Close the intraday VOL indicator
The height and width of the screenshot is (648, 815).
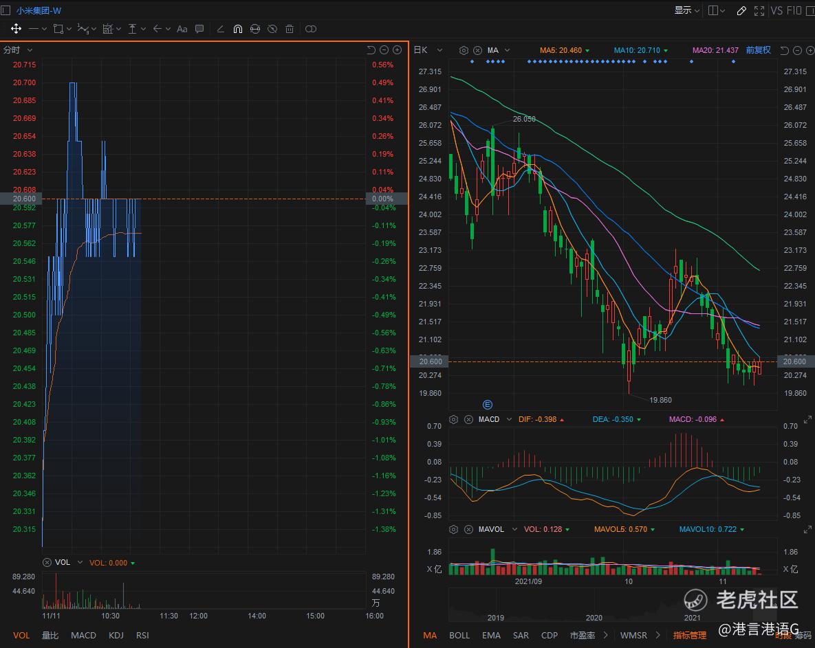(x=47, y=562)
